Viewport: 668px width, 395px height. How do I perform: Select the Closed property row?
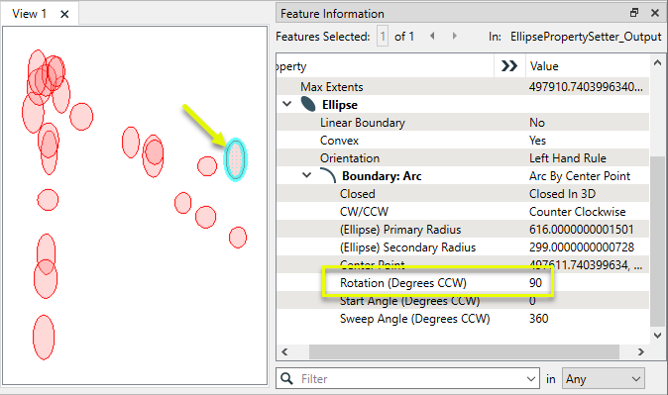(x=463, y=194)
